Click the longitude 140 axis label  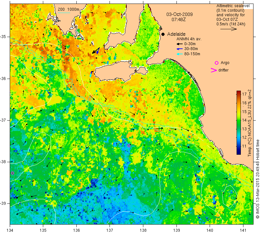point(210,230)
